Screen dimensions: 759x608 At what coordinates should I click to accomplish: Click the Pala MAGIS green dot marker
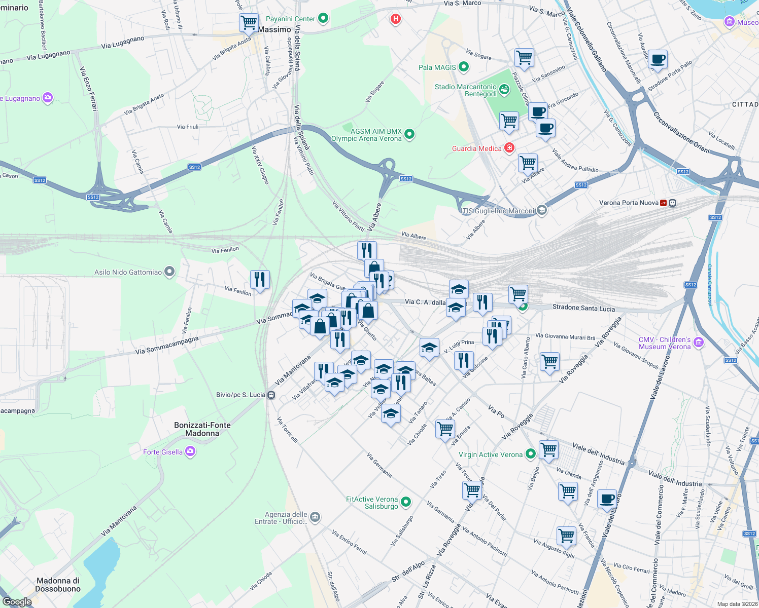[x=464, y=67]
